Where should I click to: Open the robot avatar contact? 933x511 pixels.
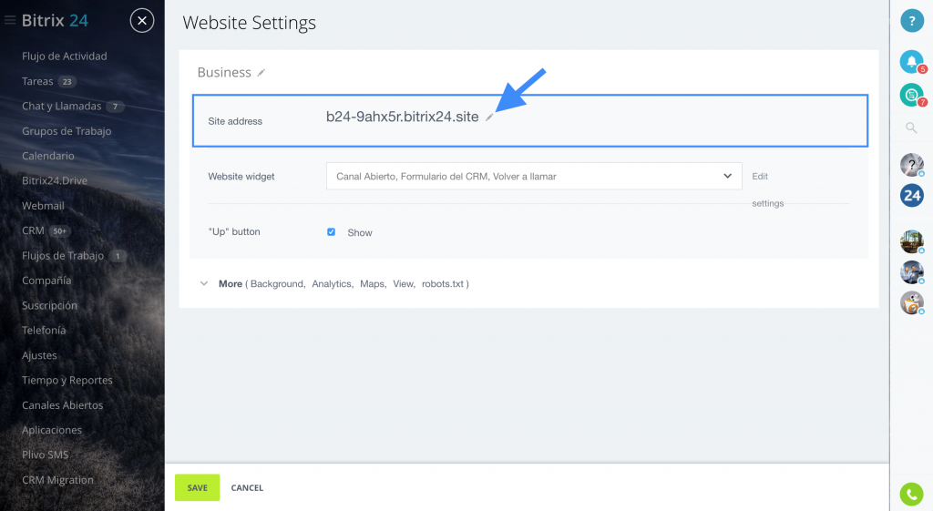tap(911, 302)
